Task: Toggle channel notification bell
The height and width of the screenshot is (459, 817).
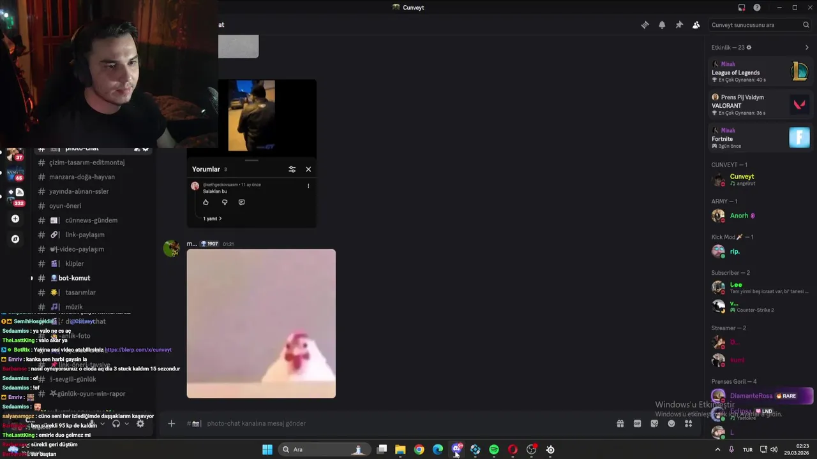Action: click(662, 25)
